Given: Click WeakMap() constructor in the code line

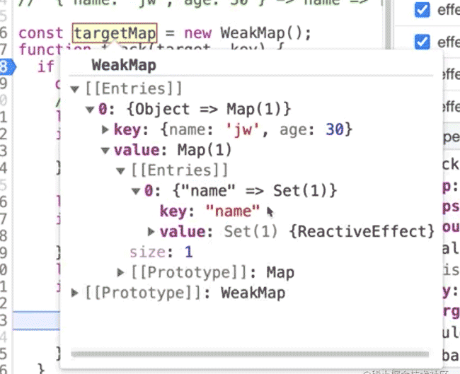Looking at the screenshot, I should click(265, 33).
